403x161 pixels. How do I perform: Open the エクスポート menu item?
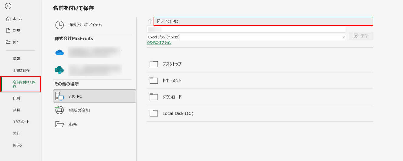[21, 122]
